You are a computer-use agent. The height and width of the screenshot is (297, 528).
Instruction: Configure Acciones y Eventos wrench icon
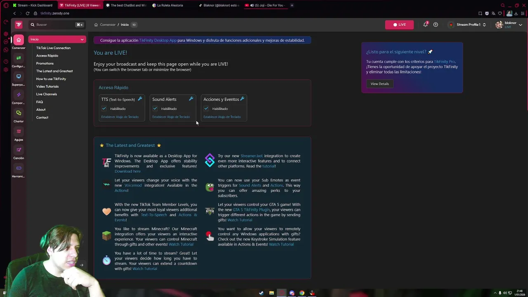click(242, 99)
